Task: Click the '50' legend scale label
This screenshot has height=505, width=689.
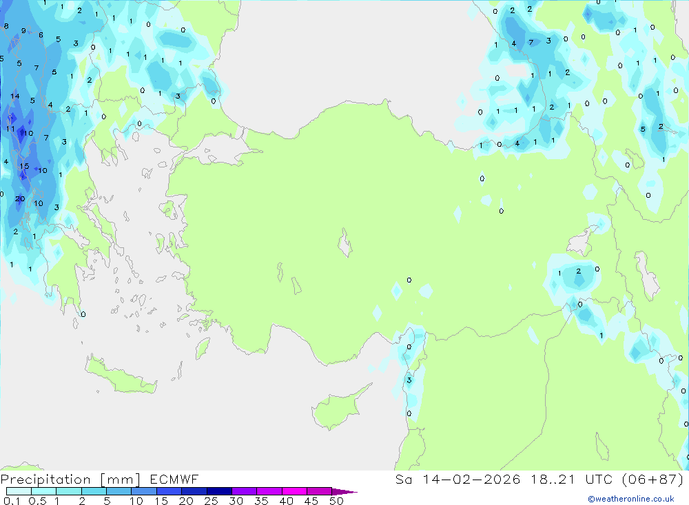Action: (x=336, y=501)
